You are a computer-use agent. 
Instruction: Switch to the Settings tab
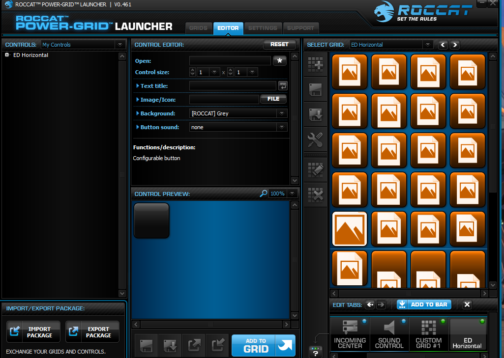click(x=263, y=28)
